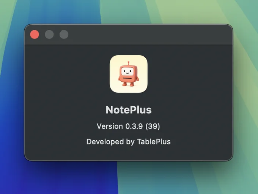Click the greyed-out zoom button
Screen dimensions: 258x194
64,34
